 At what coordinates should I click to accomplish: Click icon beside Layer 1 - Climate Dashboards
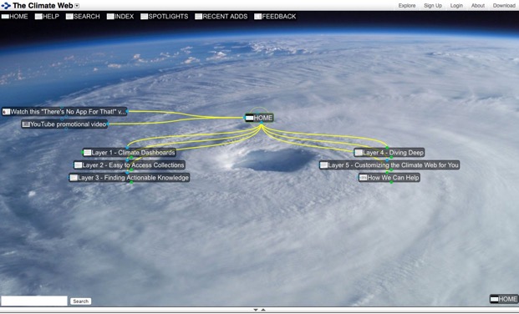coord(87,153)
